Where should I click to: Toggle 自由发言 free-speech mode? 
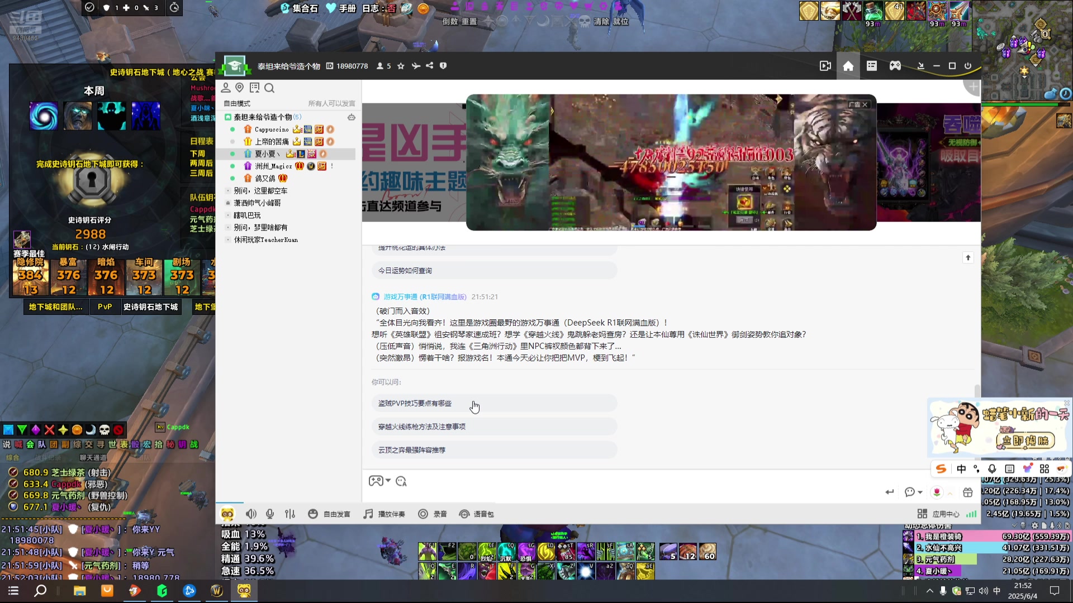point(329,514)
